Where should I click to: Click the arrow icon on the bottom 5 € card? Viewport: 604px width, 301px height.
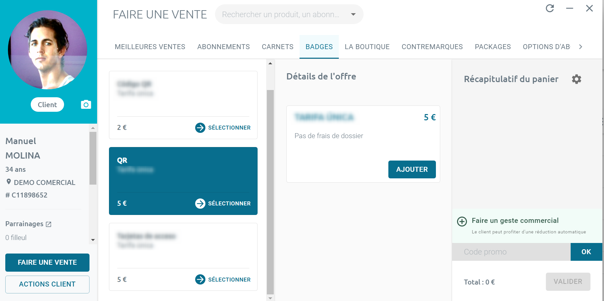[x=200, y=280]
